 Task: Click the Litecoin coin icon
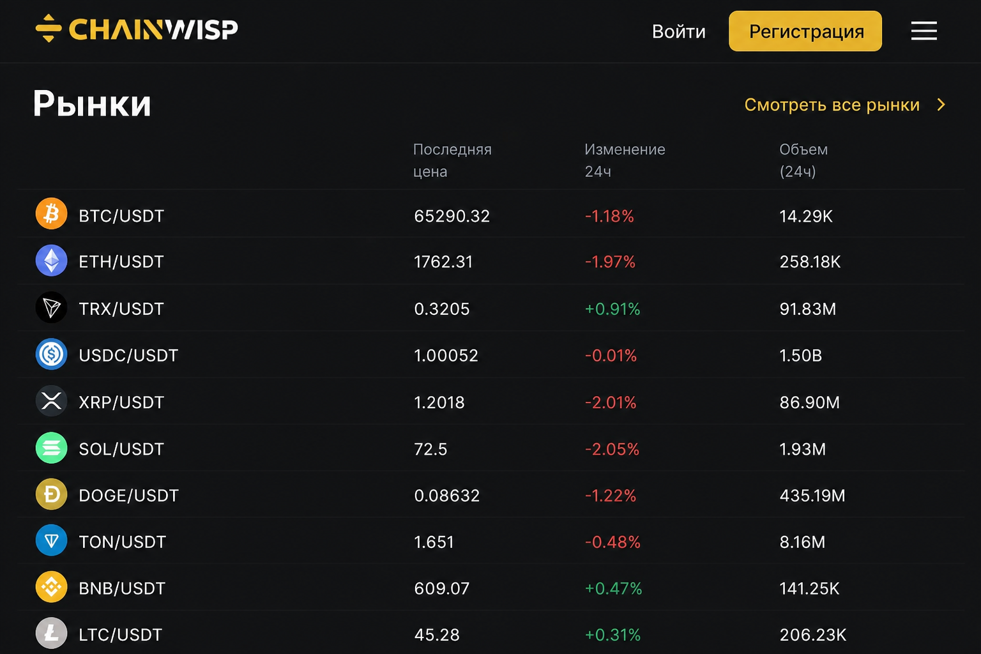[51, 634]
